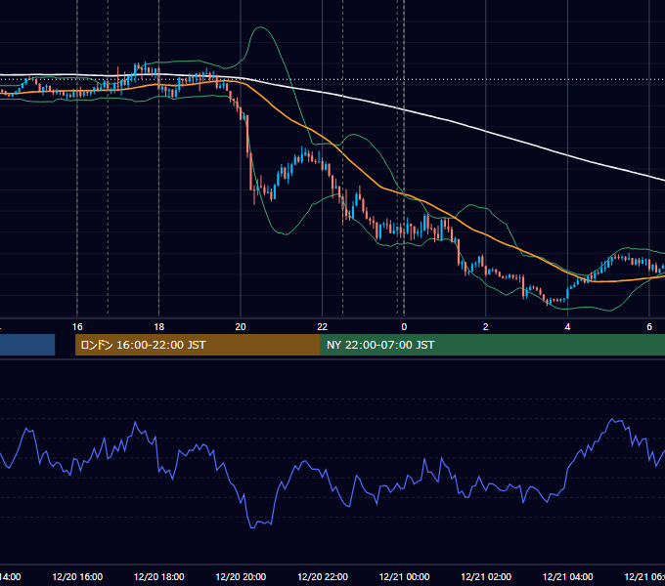Viewport: 665px width, 586px height.
Task: Click the 22 hour label on price chart axis
Action: (x=323, y=327)
